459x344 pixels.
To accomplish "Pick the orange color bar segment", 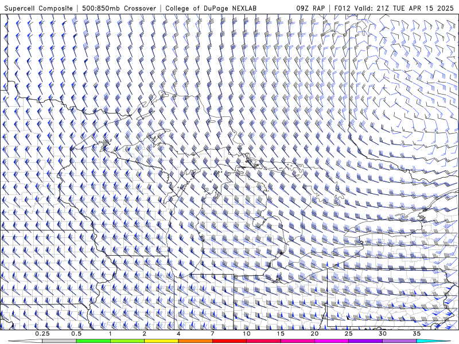I will click(x=195, y=341).
